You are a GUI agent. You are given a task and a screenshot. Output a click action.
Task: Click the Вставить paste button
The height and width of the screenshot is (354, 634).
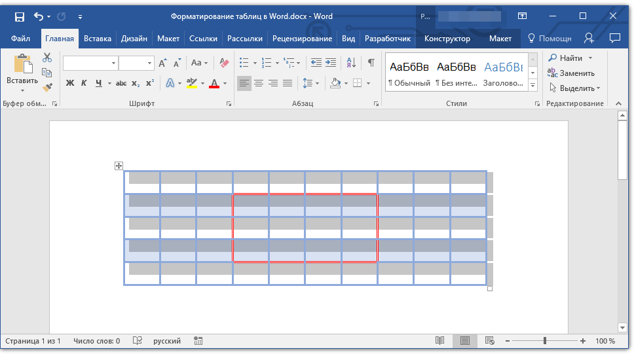click(22, 72)
